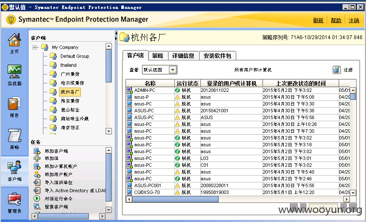Click the computer icon for CQBXSG-70
The height and width of the screenshot is (222, 366).
129,192
